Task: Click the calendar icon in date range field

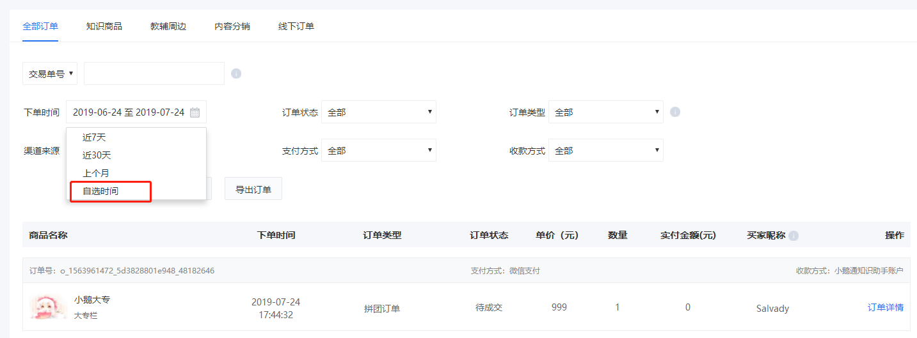Action: [195, 112]
